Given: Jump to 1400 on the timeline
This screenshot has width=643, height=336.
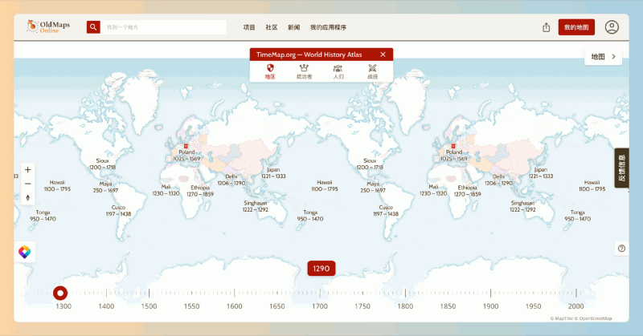Looking at the screenshot, I should pos(106,306).
